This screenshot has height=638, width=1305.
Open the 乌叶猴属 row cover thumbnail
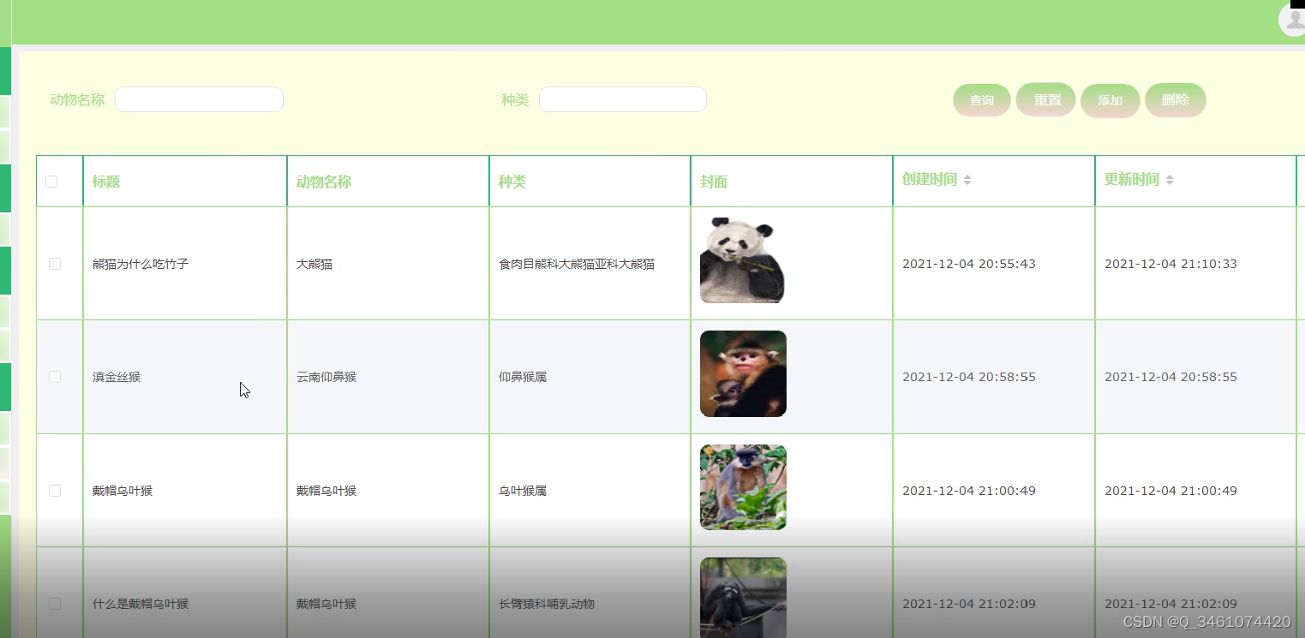pos(743,487)
